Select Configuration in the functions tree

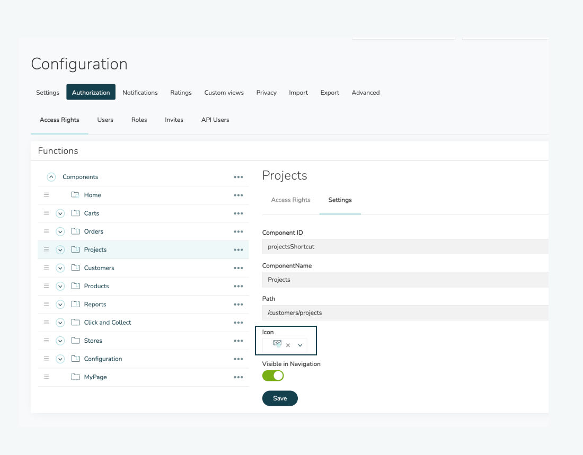point(103,359)
